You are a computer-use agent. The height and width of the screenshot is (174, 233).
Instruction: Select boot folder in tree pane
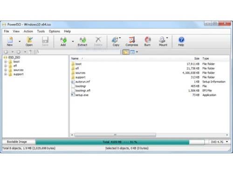click(16, 62)
